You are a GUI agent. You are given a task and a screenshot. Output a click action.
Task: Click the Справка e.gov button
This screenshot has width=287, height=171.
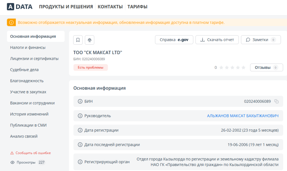click(x=174, y=40)
